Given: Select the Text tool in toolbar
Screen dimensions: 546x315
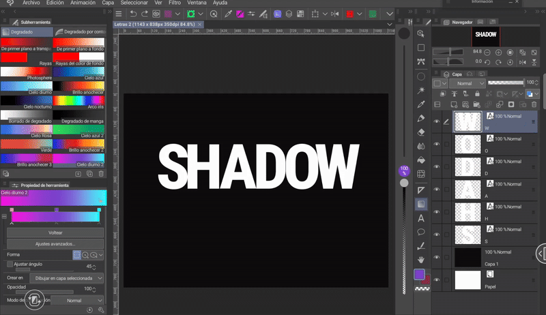Looking at the screenshot, I should pos(421,218).
